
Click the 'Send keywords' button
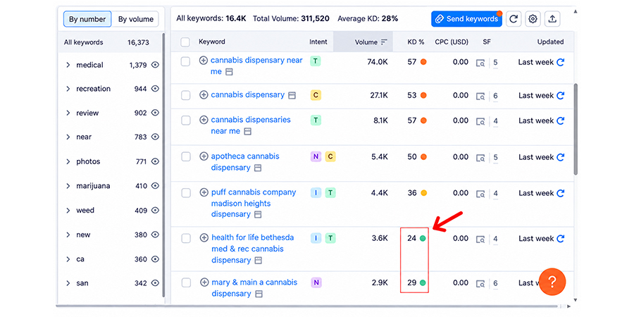(466, 18)
